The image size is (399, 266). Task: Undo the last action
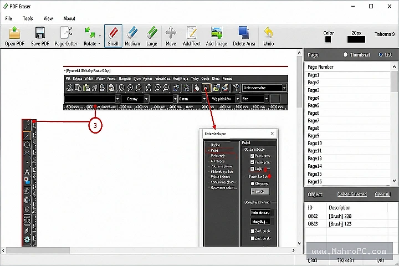tap(268, 36)
